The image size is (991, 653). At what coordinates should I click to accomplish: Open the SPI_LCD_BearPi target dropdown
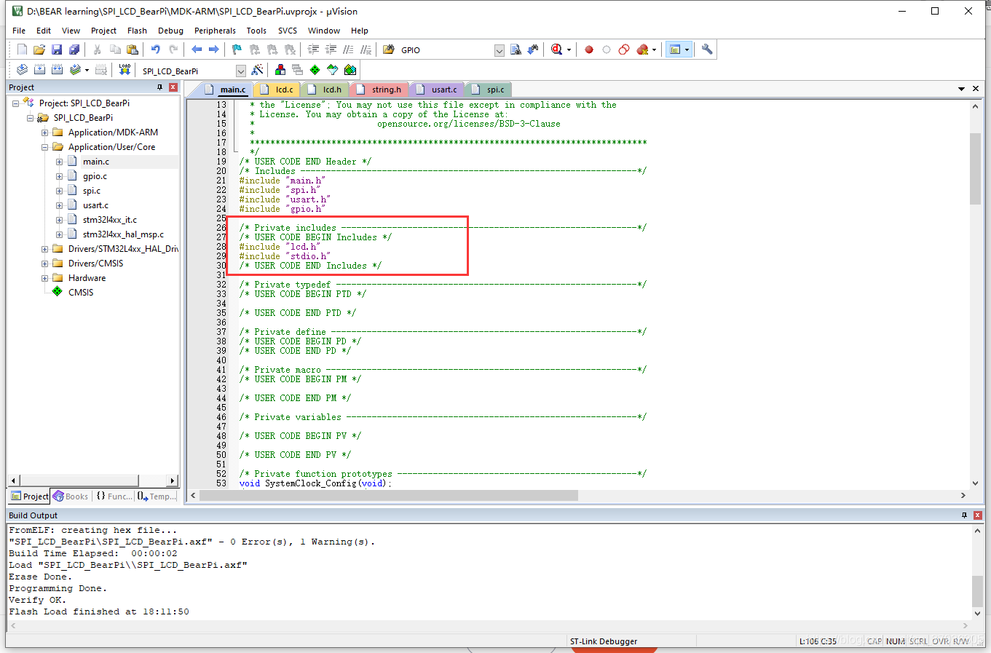point(241,71)
